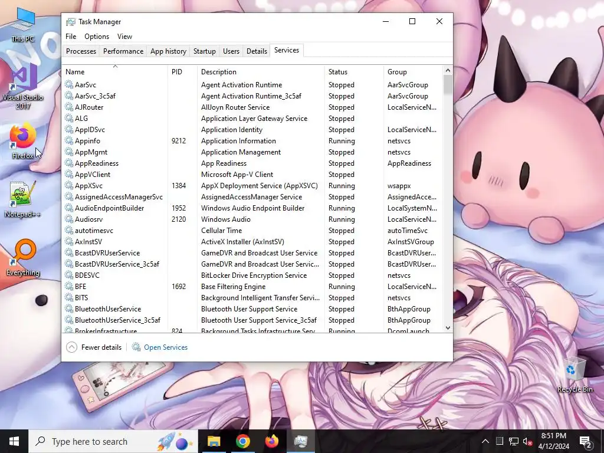Open the Notepad++ desktop shortcut
Image resolution: width=604 pixels, height=453 pixels.
tap(23, 199)
